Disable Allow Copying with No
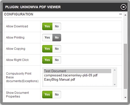Viewport: 130px width, 105px height. pyautogui.click(x=57, y=49)
